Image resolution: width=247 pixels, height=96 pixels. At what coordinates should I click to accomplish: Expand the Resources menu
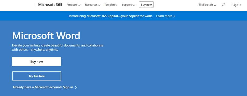point(93,5)
